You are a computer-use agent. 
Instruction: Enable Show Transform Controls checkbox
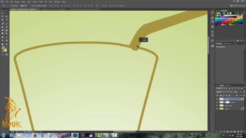(30, 6)
